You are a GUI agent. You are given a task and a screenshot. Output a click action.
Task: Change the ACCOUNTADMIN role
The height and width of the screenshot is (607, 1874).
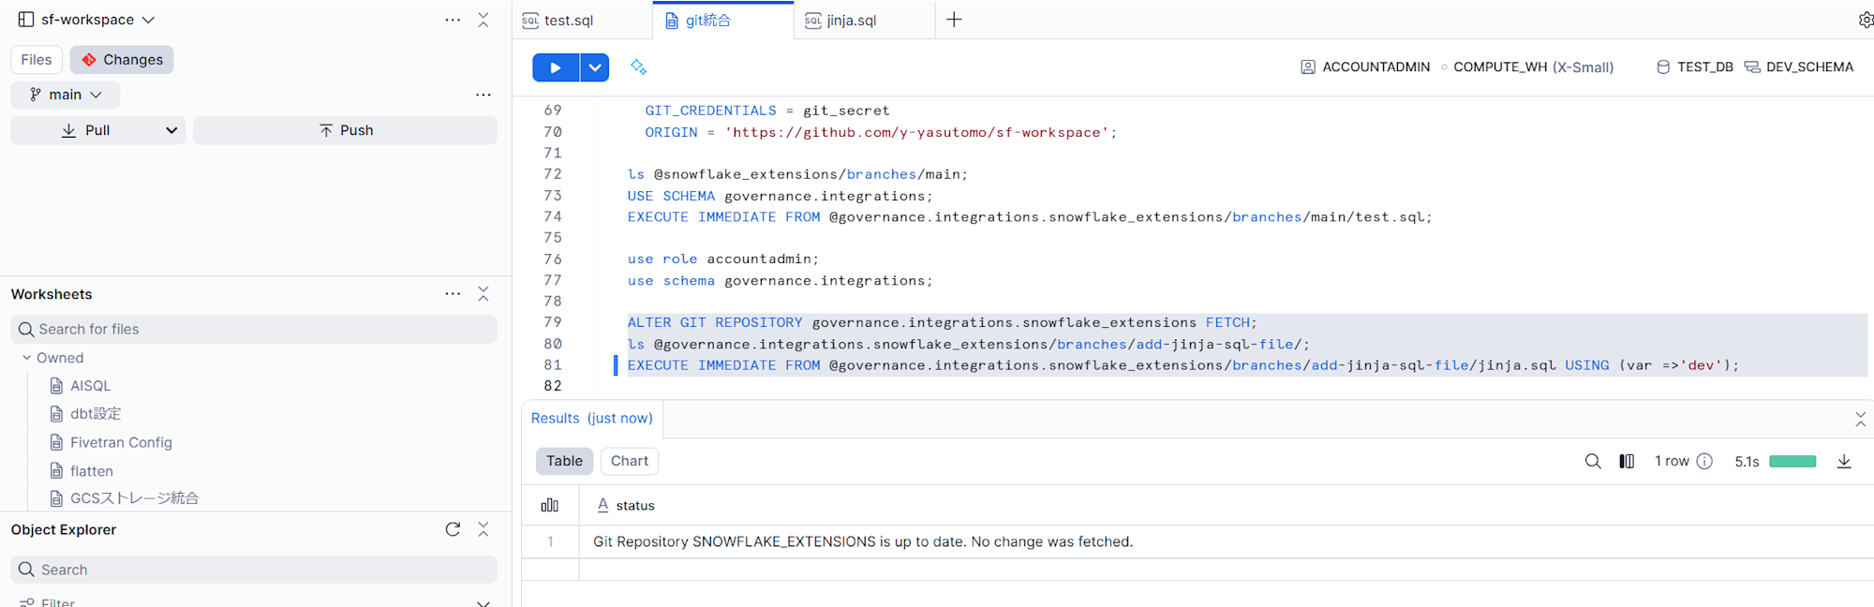pyautogui.click(x=1365, y=67)
